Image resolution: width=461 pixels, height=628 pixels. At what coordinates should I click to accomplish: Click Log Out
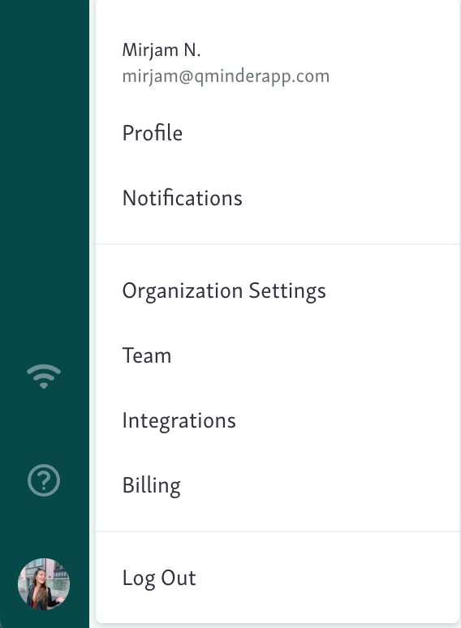tap(278, 578)
